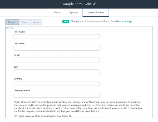Viewport: 158px width, 122px height.
Task: Click into the Company name field
Action: click(56, 95)
